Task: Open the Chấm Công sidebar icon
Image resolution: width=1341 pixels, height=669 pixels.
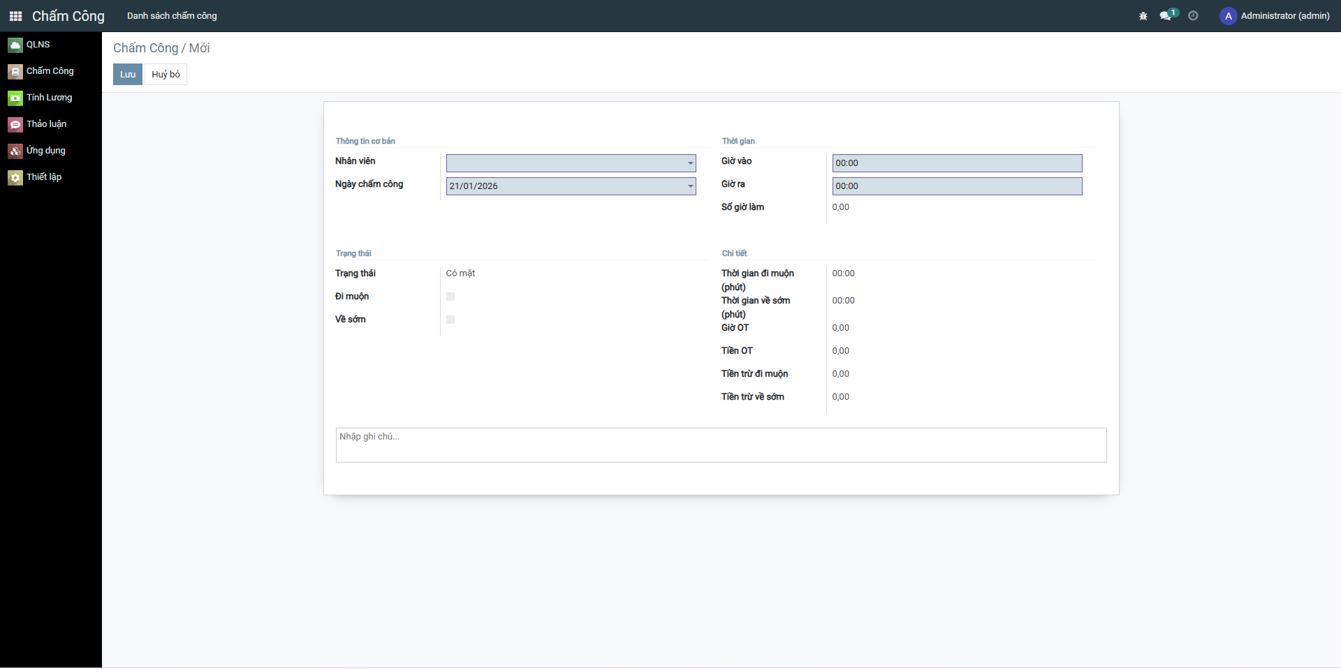Action: (x=15, y=72)
